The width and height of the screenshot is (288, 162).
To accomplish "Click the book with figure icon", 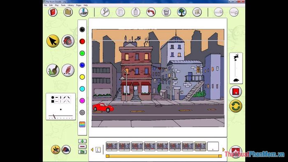I will (197, 12).
